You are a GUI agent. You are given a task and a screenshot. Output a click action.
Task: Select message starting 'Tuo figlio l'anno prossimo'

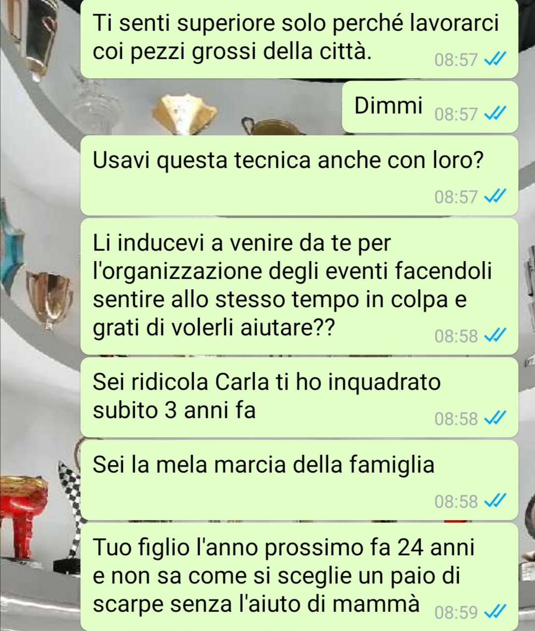click(299, 577)
